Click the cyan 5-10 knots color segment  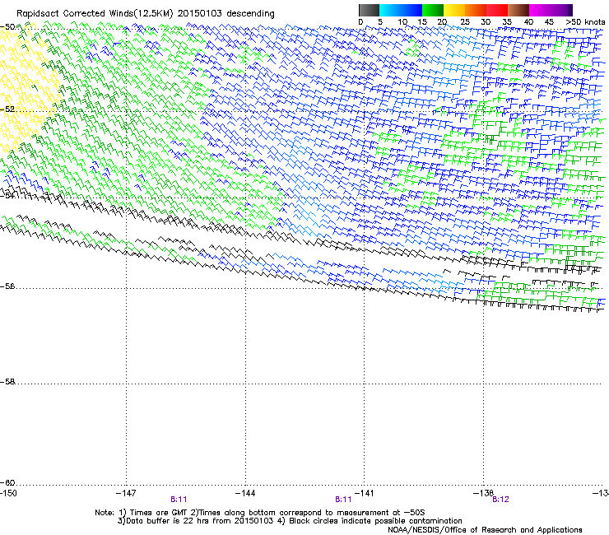(x=390, y=10)
